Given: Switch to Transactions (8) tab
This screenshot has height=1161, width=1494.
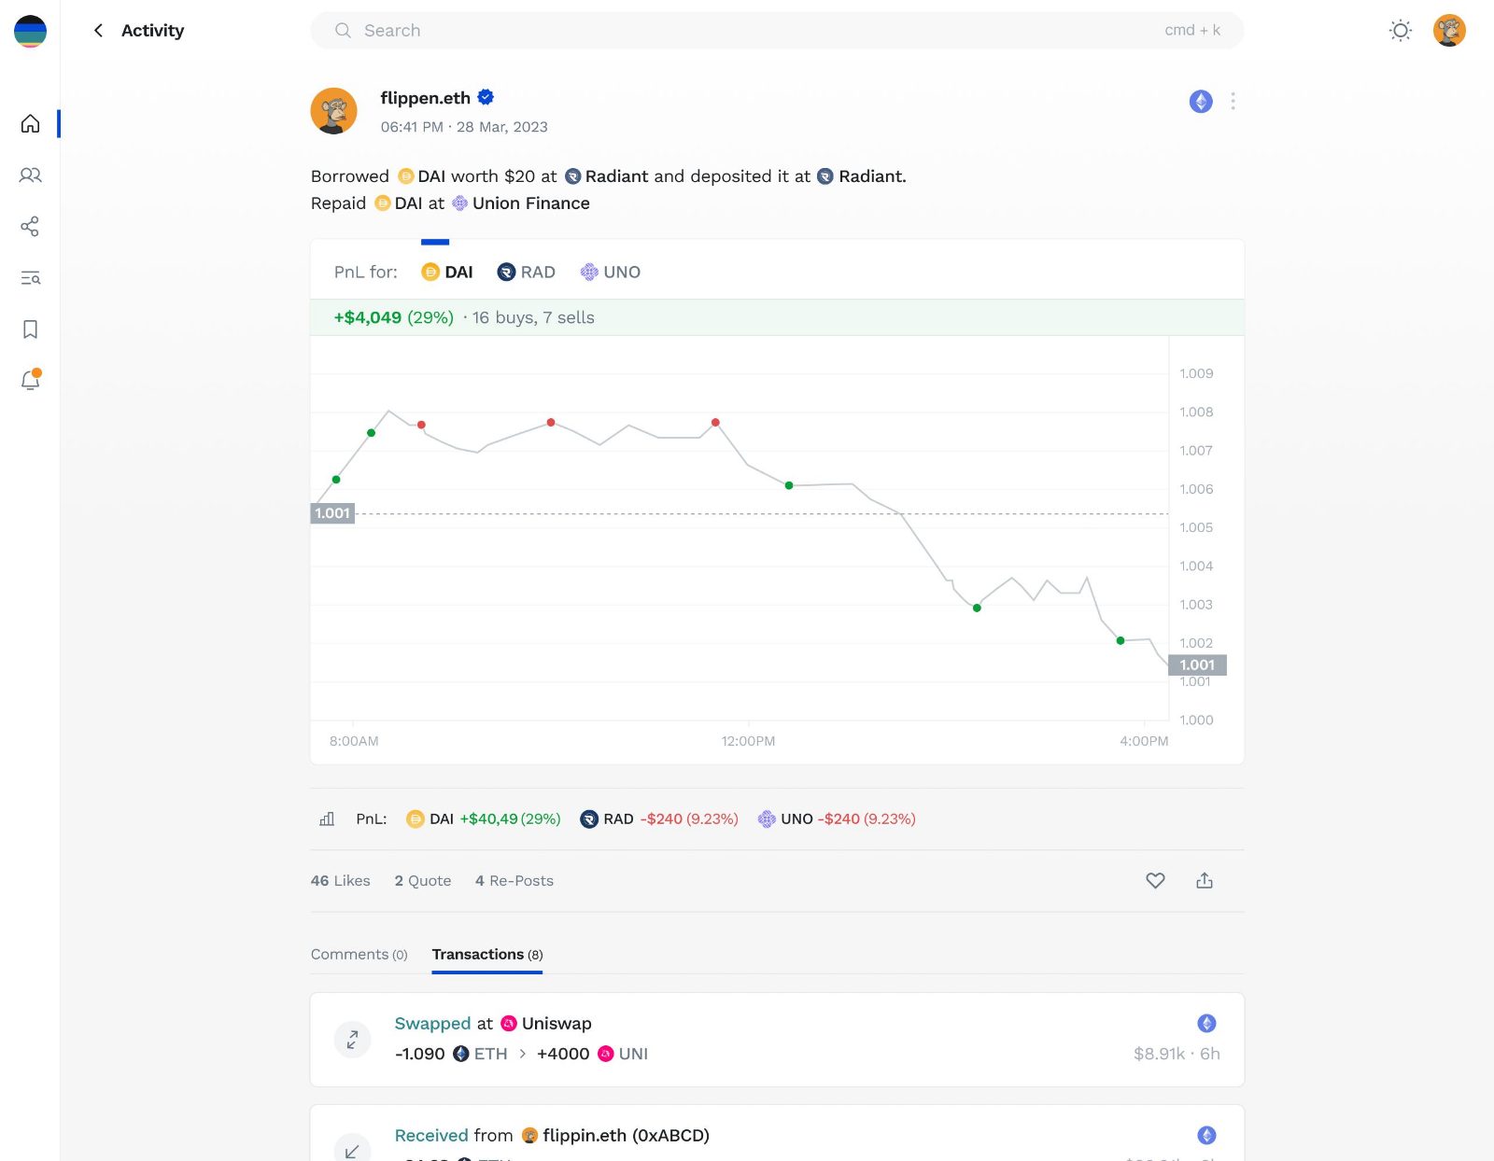Looking at the screenshot, I should tap(487, 954).
